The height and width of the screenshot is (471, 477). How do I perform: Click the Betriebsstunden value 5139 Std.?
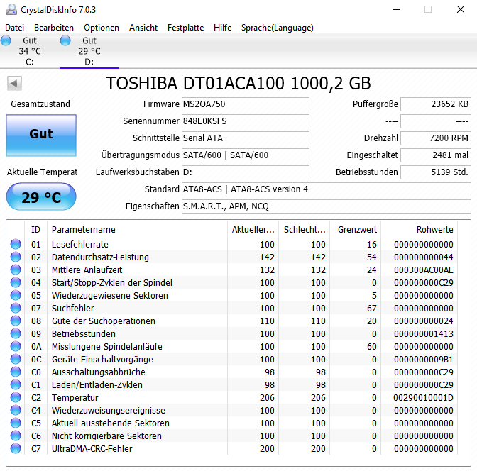pos(436,172)
